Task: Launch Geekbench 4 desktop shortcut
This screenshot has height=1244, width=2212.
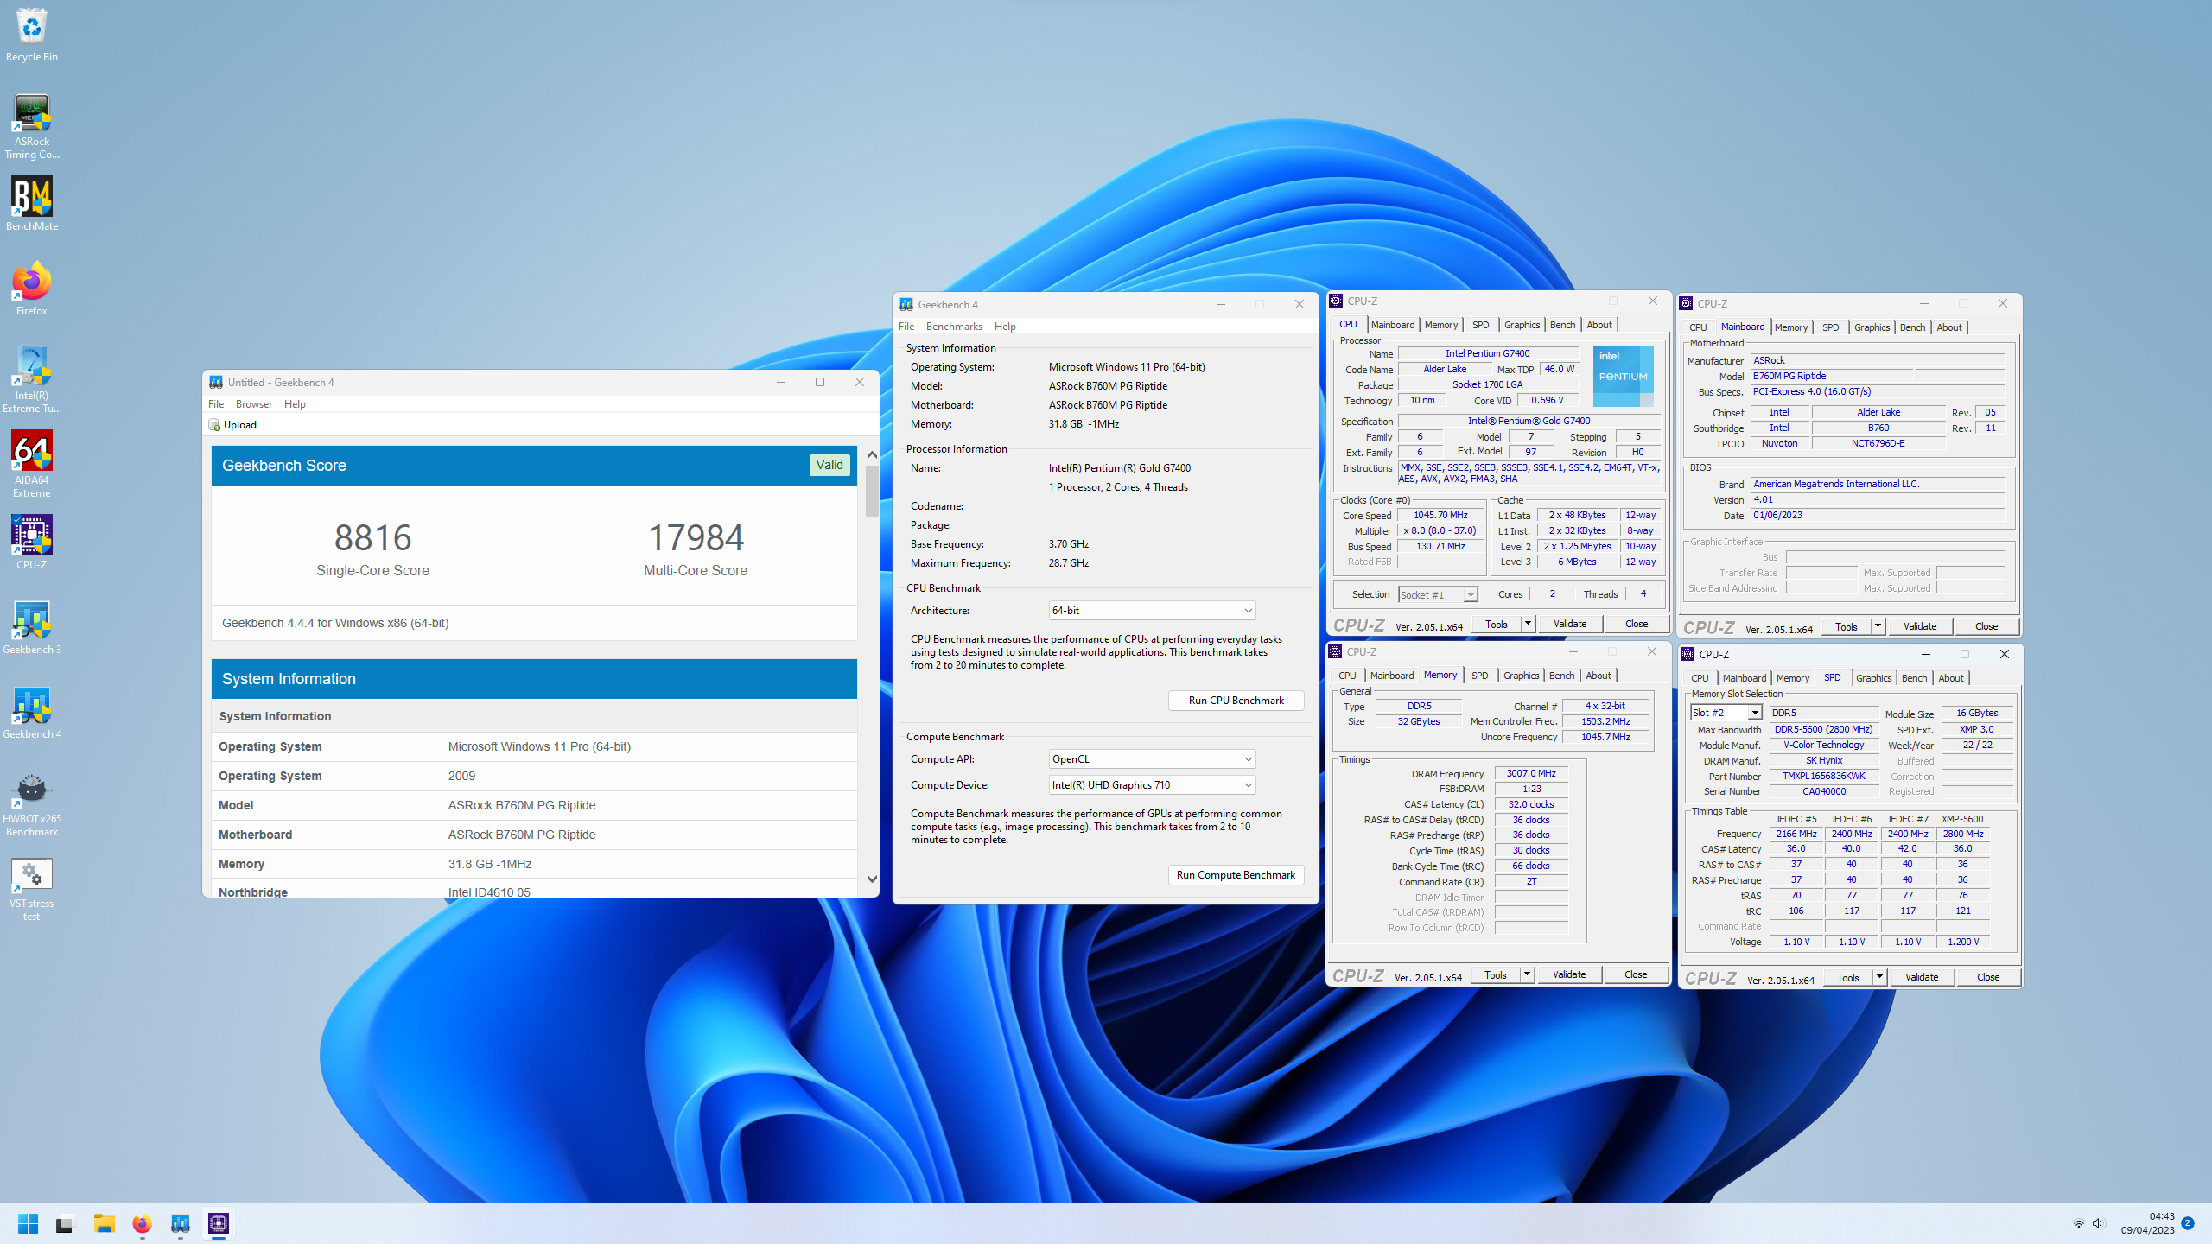Action: [32, 712]
